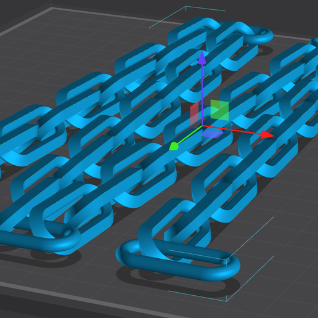This screenshot has height=318, width=318.
Task: Select the translucent red plane handle
Action: pyautogui.click(x=194, y=113)
